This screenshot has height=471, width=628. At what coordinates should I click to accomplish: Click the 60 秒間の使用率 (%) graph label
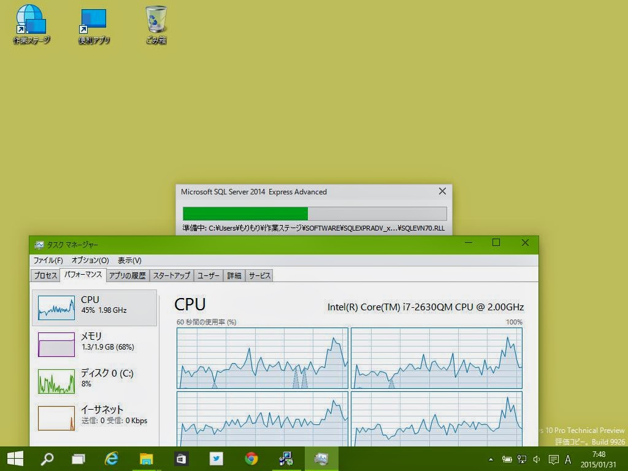(x=206, y=322)
